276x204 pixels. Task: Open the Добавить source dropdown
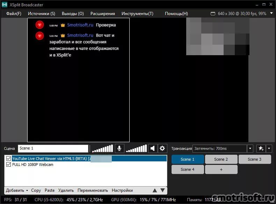[17, 190]
